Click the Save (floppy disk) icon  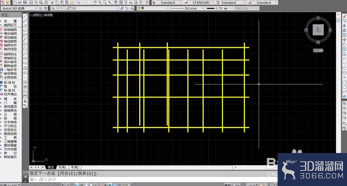25,2
